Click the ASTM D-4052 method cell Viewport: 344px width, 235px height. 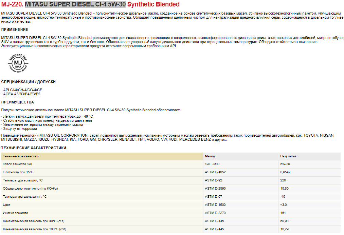(x=215, y=172)
